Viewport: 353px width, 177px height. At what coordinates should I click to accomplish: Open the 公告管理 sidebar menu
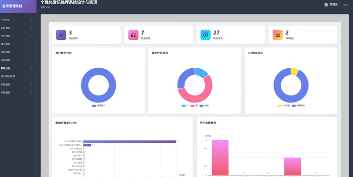coord(18,28)
